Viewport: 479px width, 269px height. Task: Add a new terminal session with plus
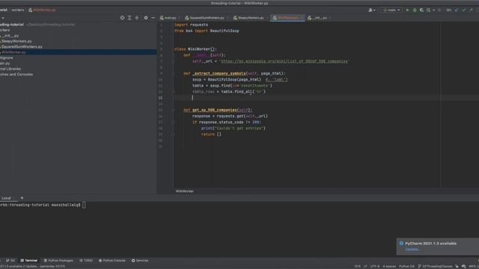[22, 198]
